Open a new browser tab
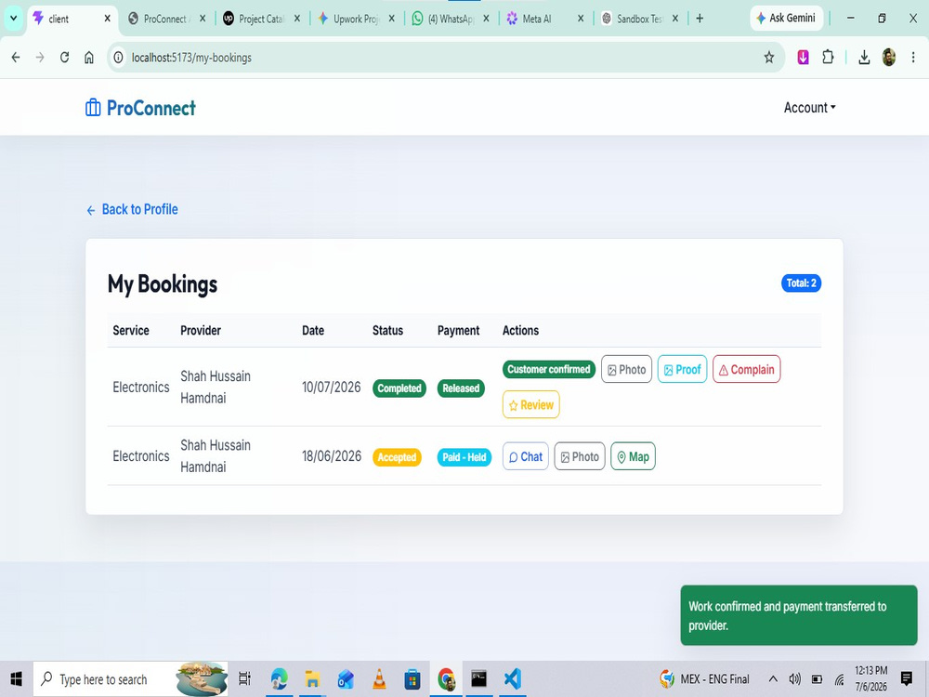Image resolution: width=929 pixels, height=697 pixels. coord(700,19)
